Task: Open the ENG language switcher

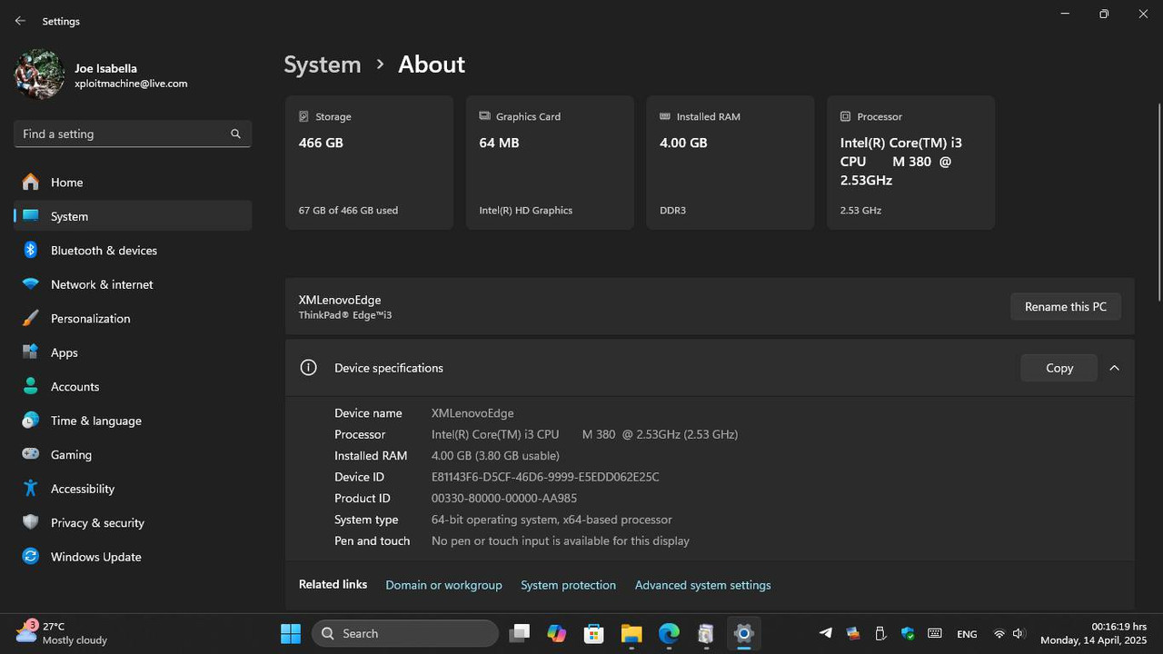Action: (967, 633)
